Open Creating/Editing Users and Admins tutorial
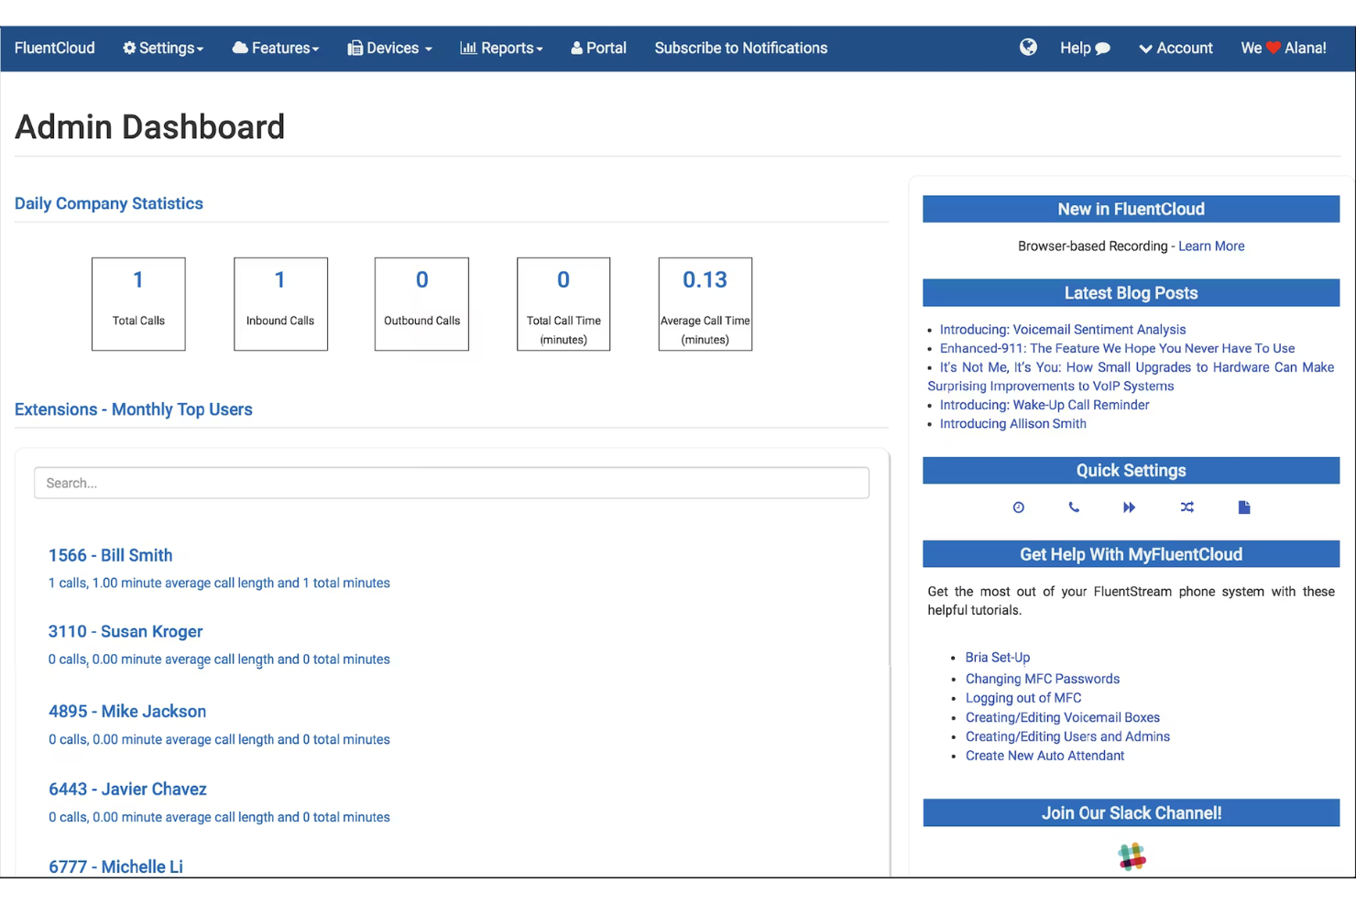Viewport: 1356px width, 904px height. click(x=1067, y=736)
